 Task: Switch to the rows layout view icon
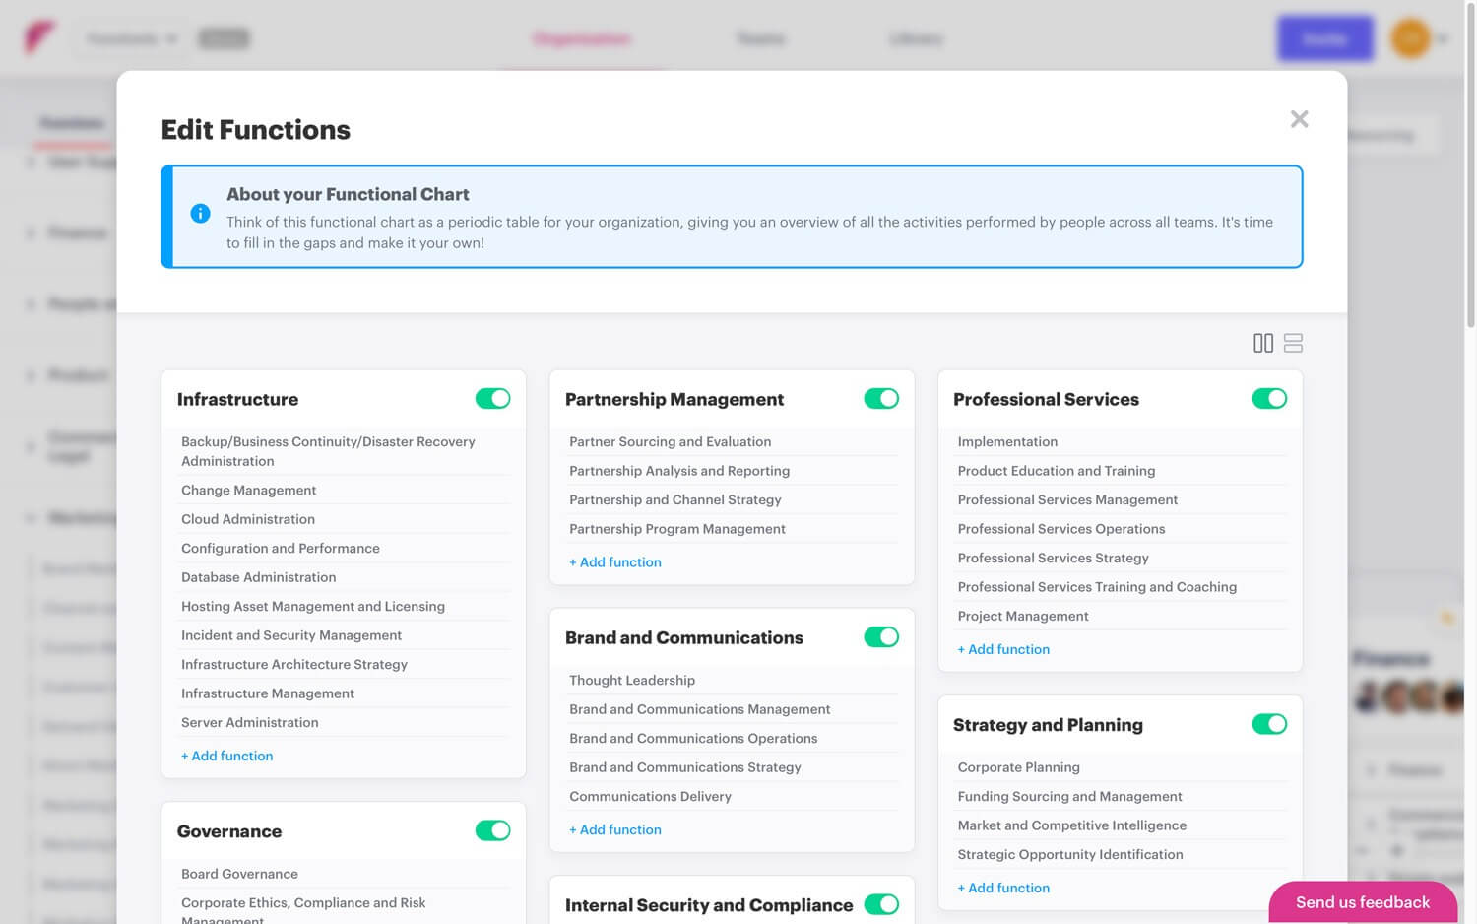coord(1293,343)
